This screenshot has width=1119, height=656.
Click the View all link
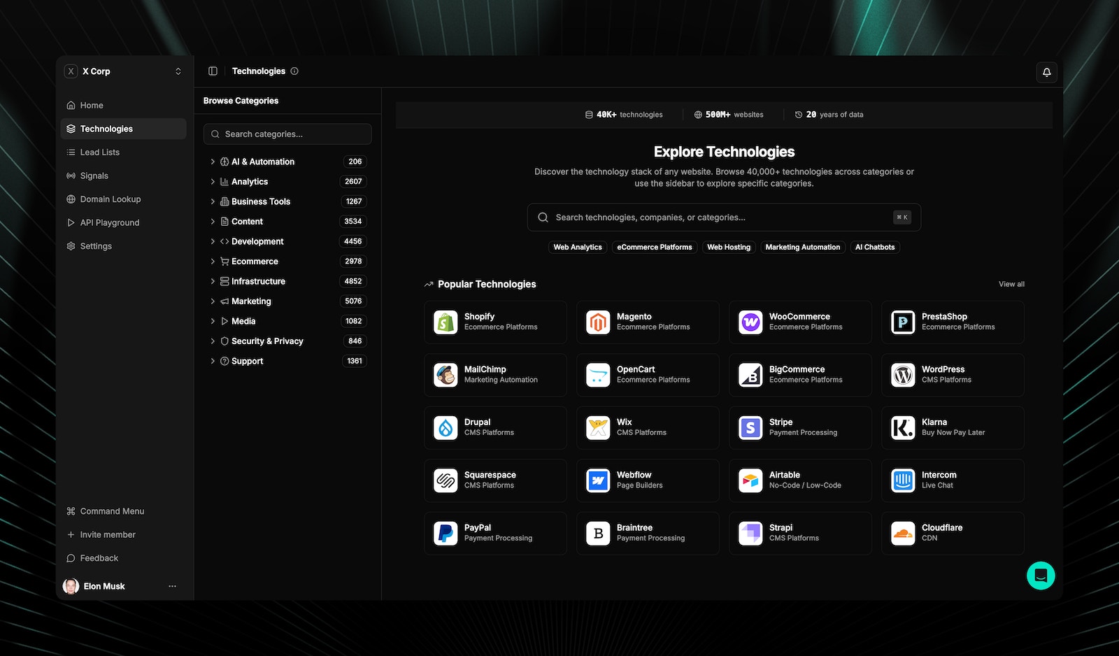tap(1011, 284)
